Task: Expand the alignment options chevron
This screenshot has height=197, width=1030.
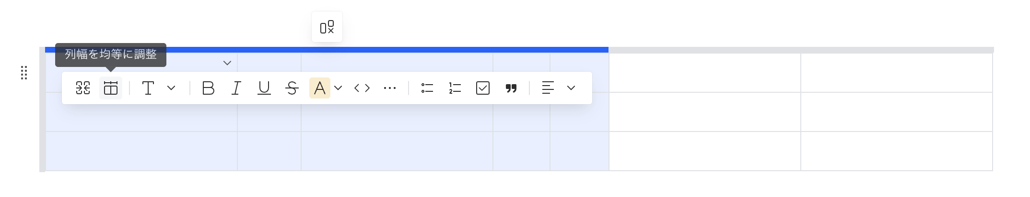Action: click(x=571, y=88)
